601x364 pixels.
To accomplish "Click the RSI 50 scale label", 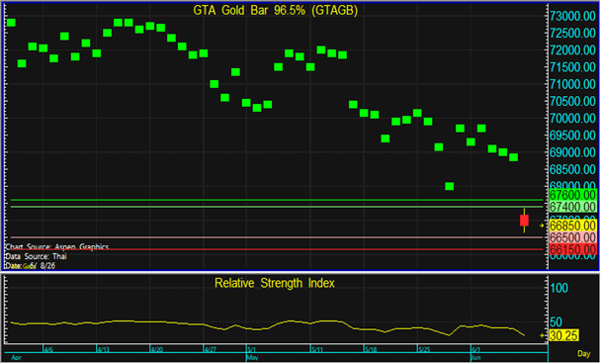I will click(x=557, y=321).
